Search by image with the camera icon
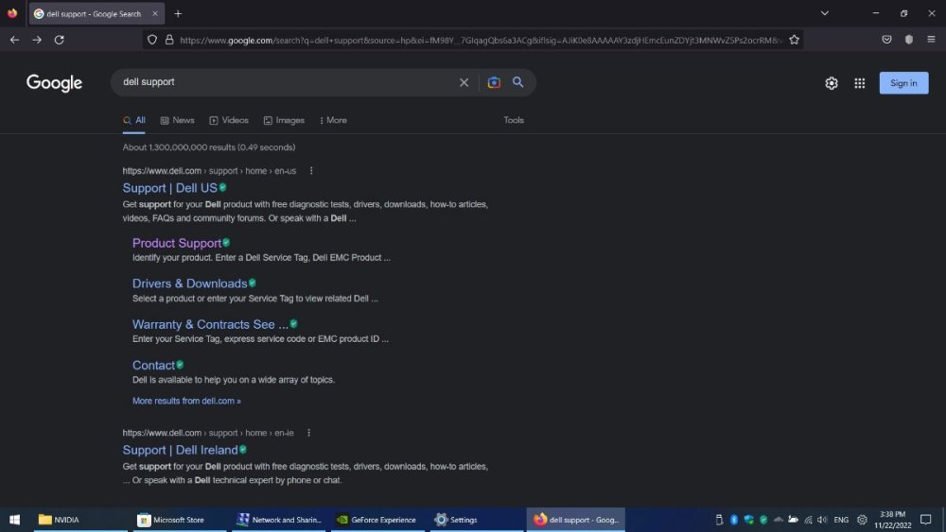Image resolution: width=946 pixels, height=532 pixels. (x=494, y=82)
